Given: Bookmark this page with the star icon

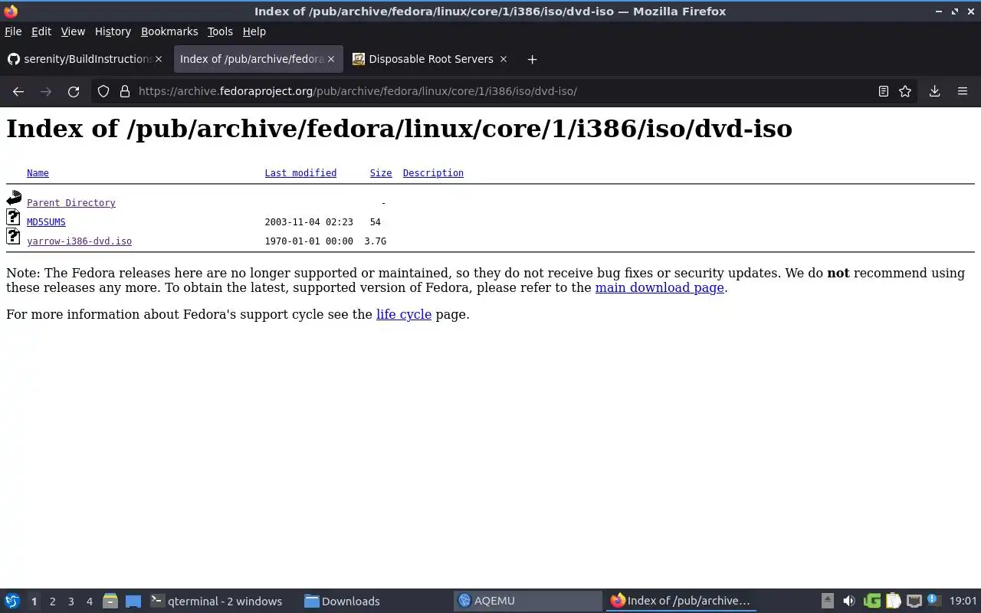Looking at the screenshot, I should tap(905, 91).
